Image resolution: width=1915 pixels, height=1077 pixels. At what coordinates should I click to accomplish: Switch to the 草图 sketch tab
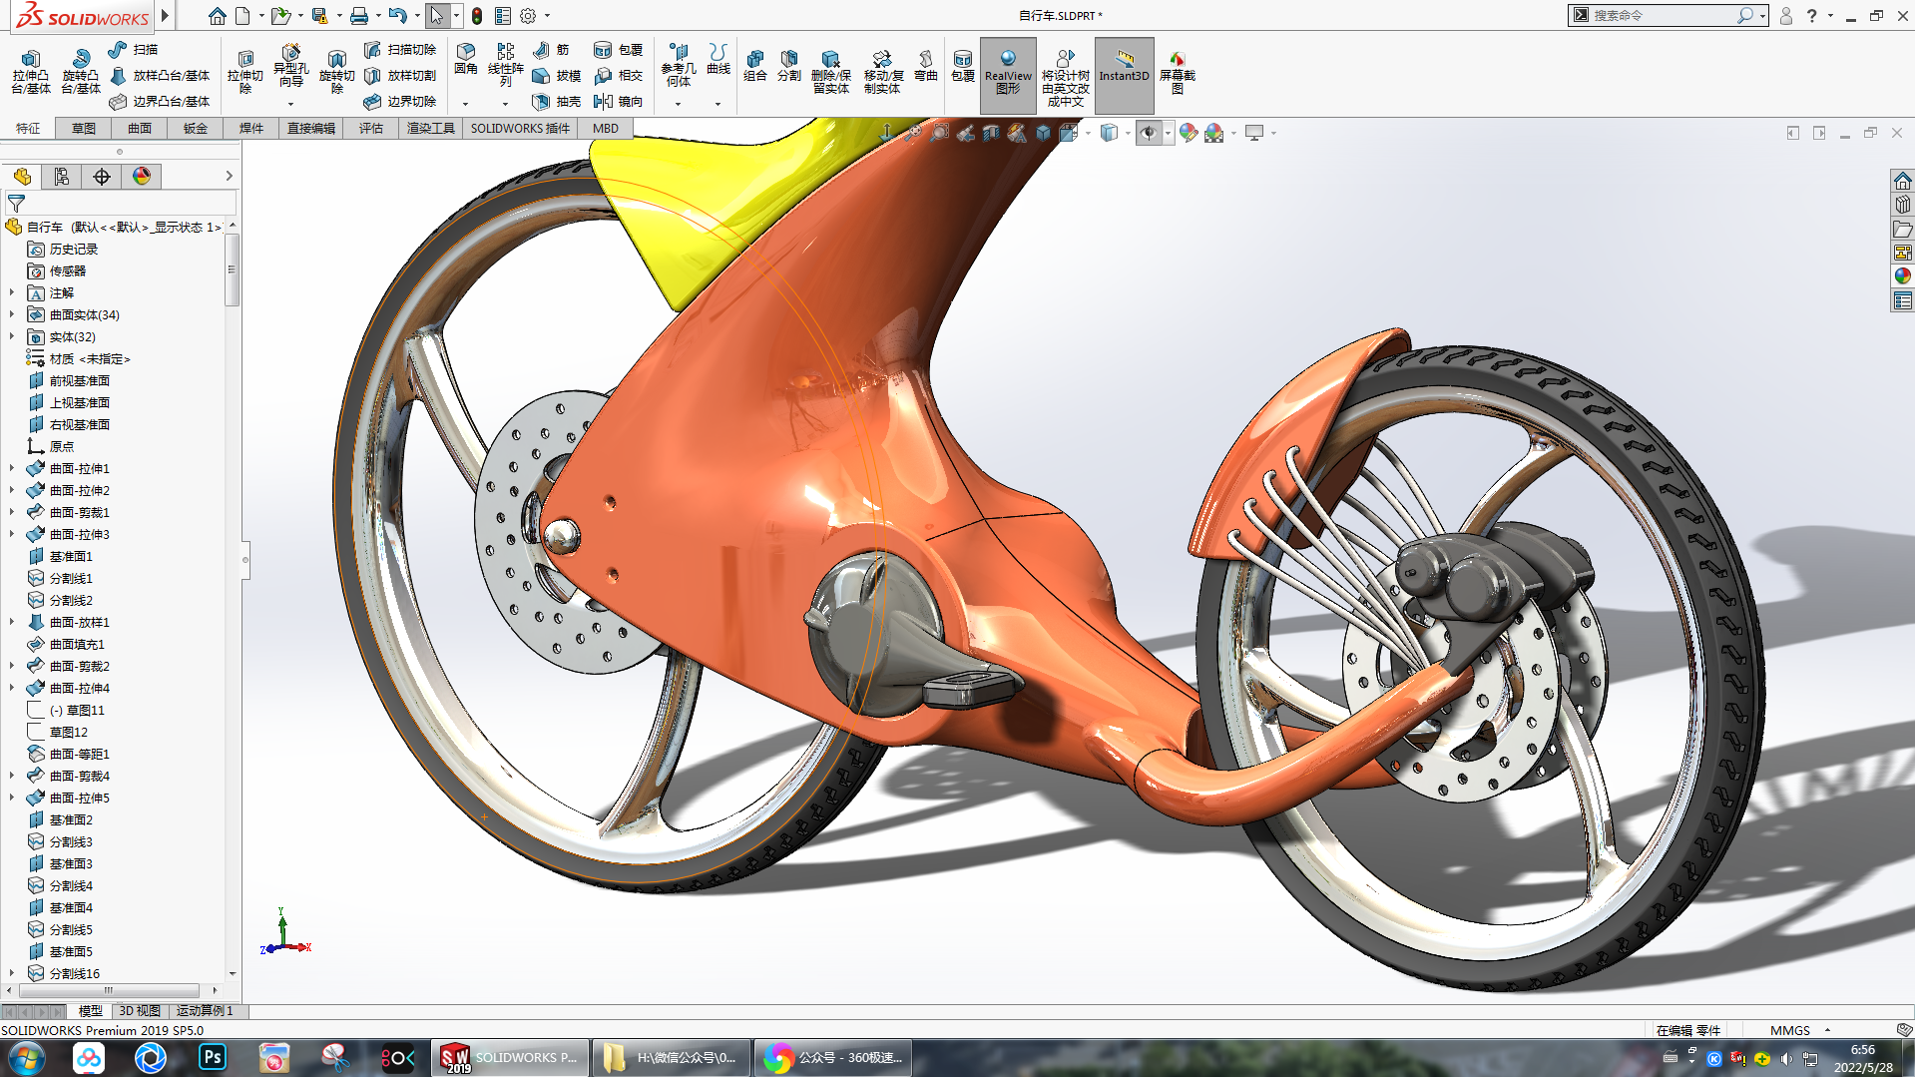pos(84,129)
